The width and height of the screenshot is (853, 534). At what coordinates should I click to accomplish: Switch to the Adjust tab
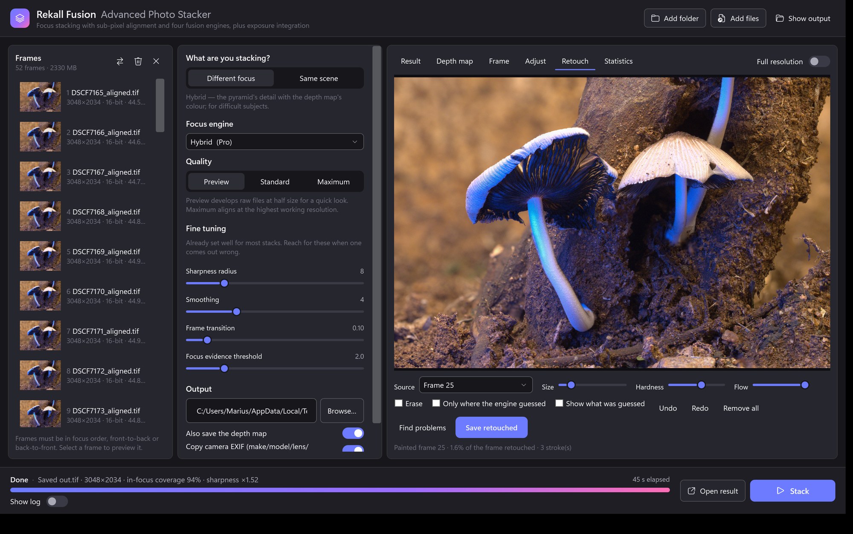(x=535, y=61)
